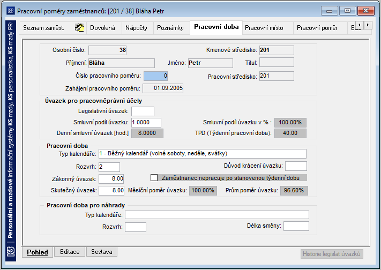Screen dimensions: 381x270
Task: Minimize the Pracovní poměry window
Action: (329, 11)
